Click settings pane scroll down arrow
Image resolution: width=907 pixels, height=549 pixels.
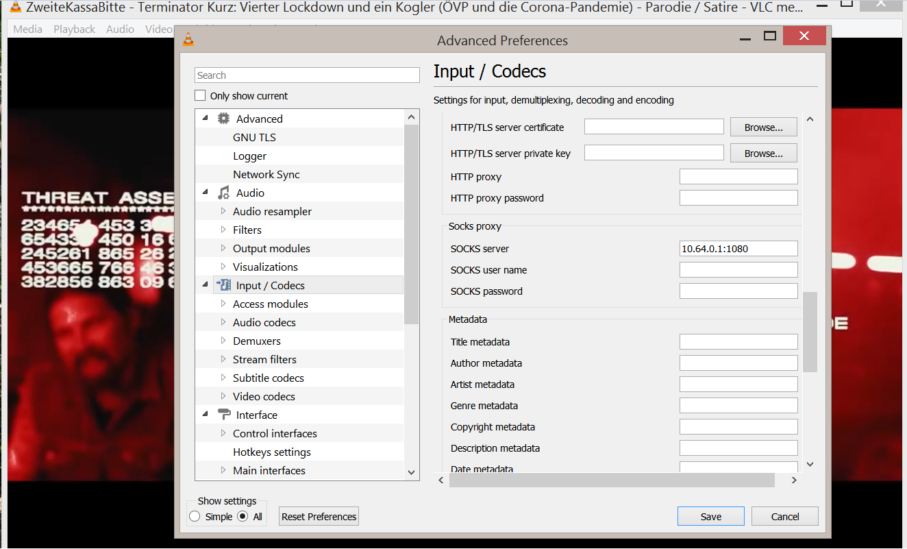pos(810,465)
